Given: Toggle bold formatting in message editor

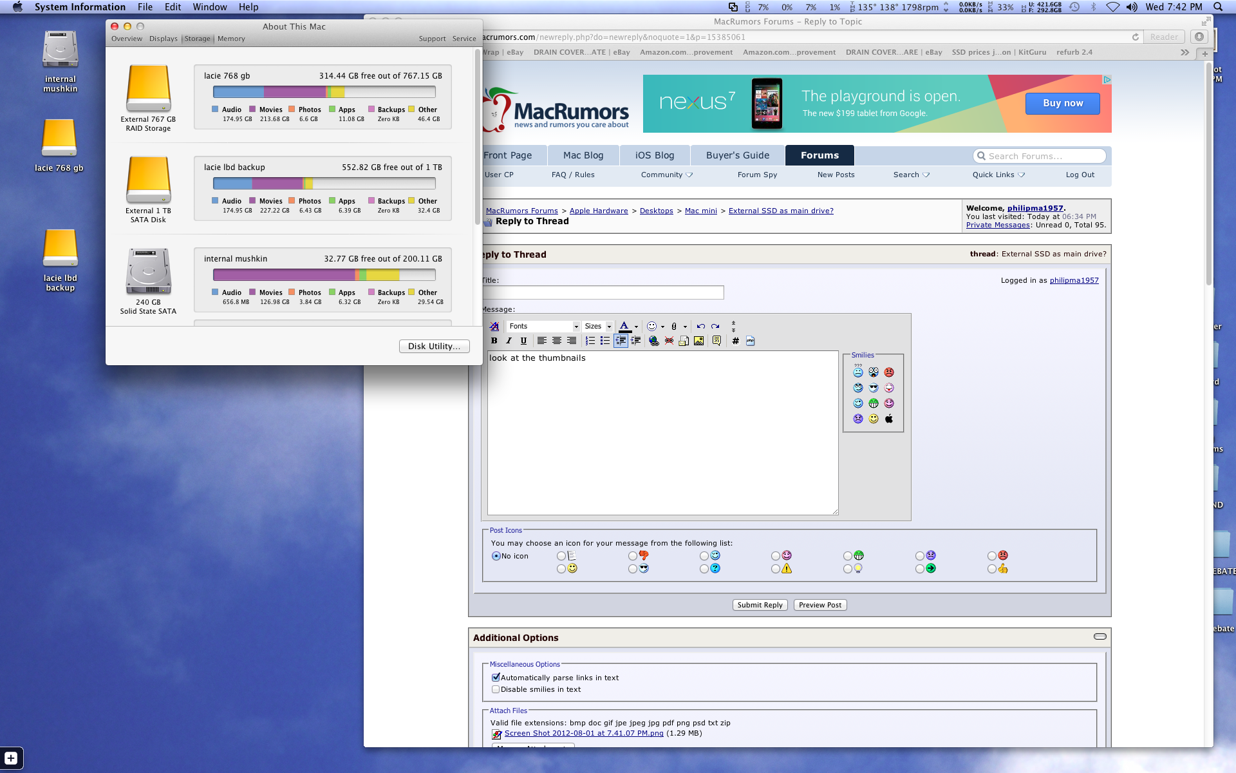Looking at the screenshot, I should click(494, 341).
